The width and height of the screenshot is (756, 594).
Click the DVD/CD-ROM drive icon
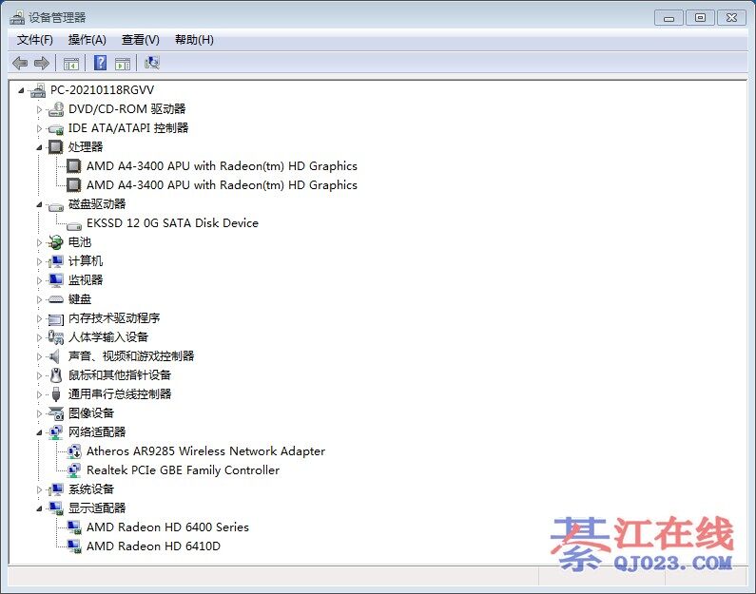coord(56,109)
